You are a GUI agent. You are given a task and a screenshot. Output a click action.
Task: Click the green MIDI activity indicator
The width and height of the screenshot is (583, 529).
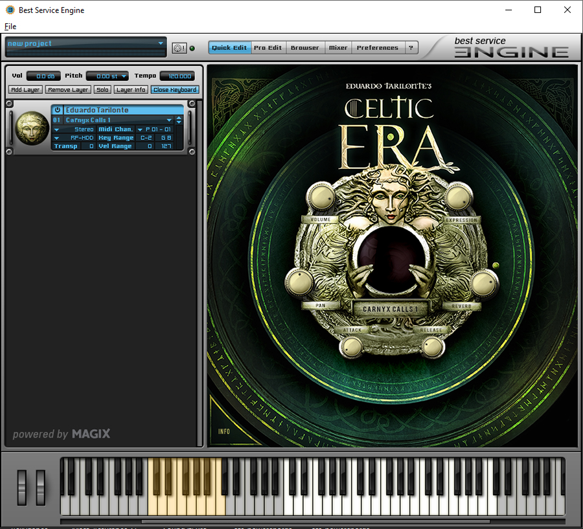(x=192, y=49)
